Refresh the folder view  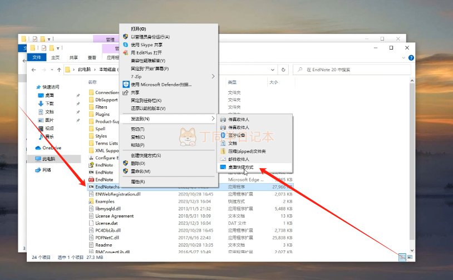(x=283, y=70)
